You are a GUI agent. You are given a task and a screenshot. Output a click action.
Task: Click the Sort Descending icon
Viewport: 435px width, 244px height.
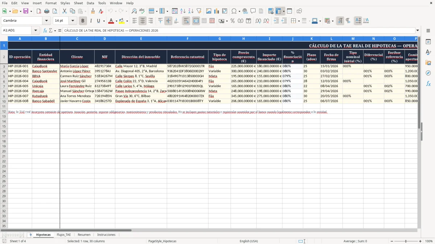(x=191, y=11)
